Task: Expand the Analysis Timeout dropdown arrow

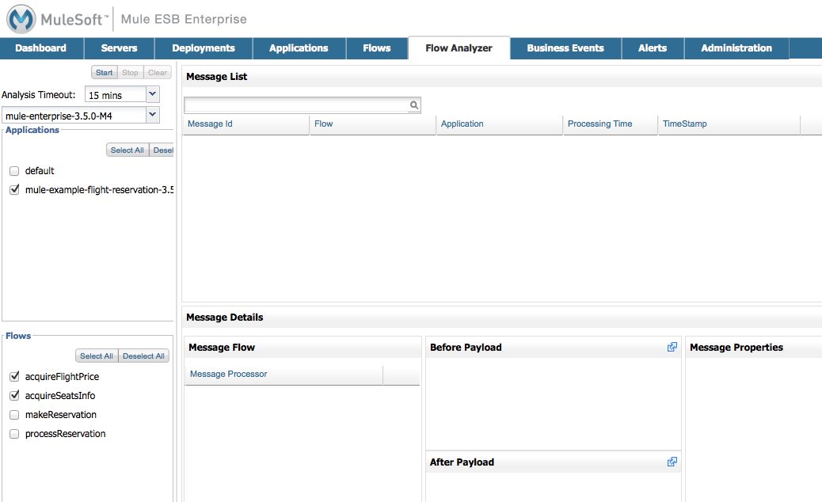Action: [153, 95]
